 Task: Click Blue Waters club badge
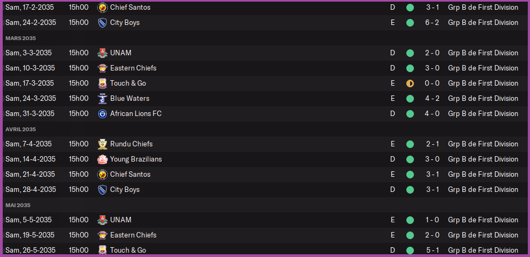point(102,99)
